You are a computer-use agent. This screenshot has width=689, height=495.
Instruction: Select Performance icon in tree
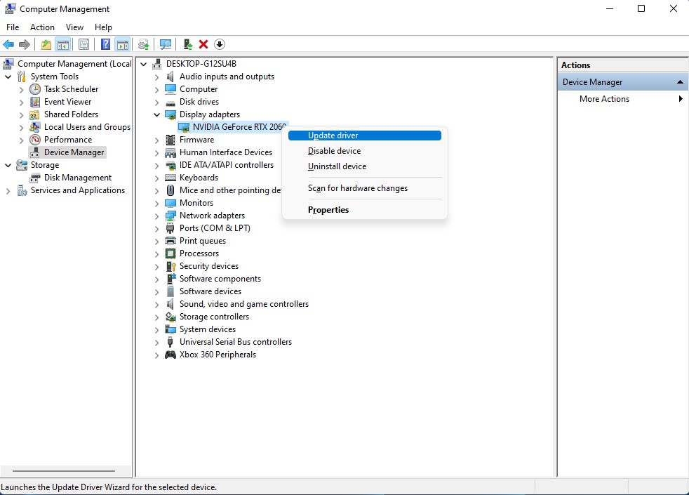(34, 140)
